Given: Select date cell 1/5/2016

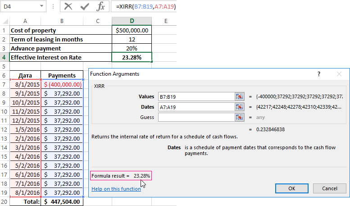Looking at the screenshot, I should pyautogui.click(x=25, y=129).
